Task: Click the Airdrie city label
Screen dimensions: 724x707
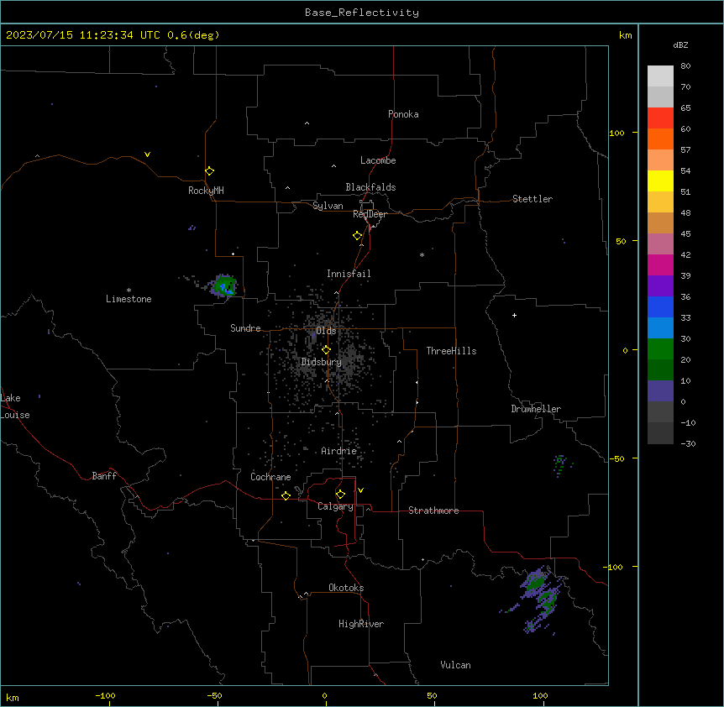Action: coord(339,451)
